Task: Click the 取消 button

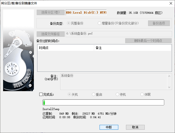Action: coord(135,127)
